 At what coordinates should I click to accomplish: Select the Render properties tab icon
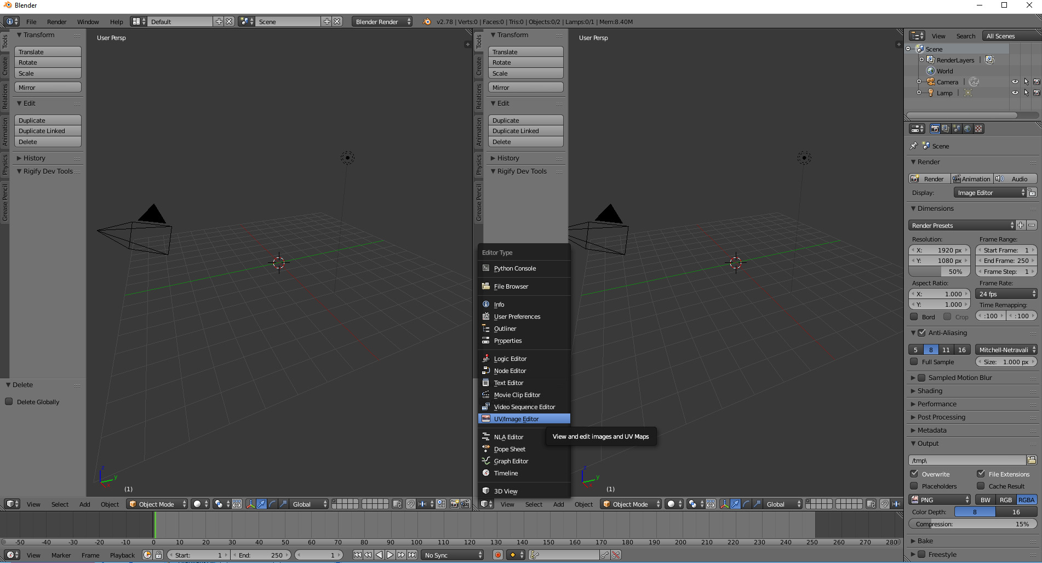(935, 129)
